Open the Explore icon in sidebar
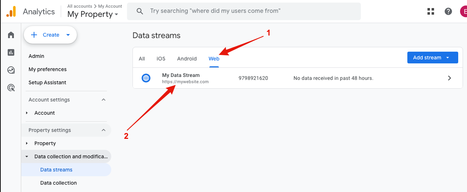This screenshot has height=192, width=467. (x=11, y=70)
